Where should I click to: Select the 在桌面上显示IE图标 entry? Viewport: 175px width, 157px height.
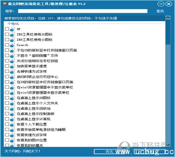coord(34,98)
